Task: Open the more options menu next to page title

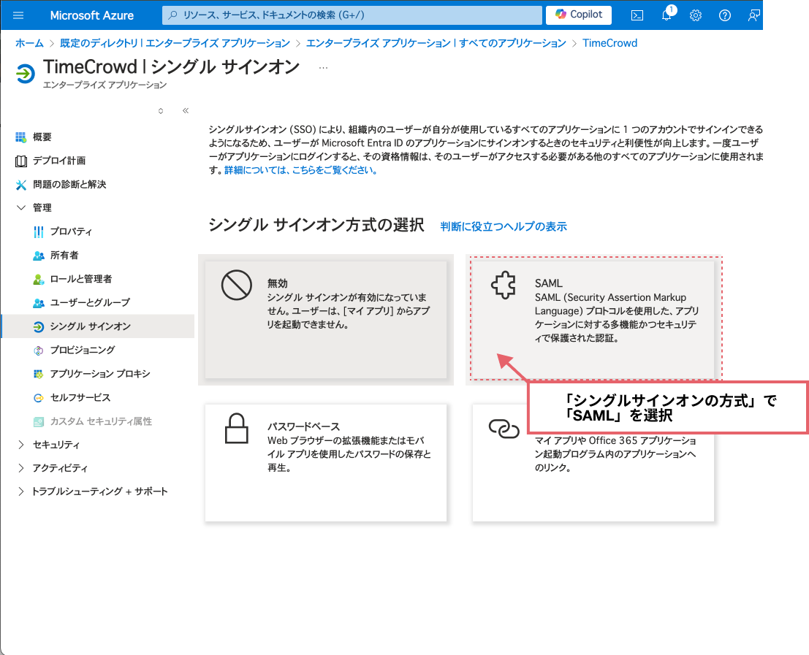Action: 323,67
